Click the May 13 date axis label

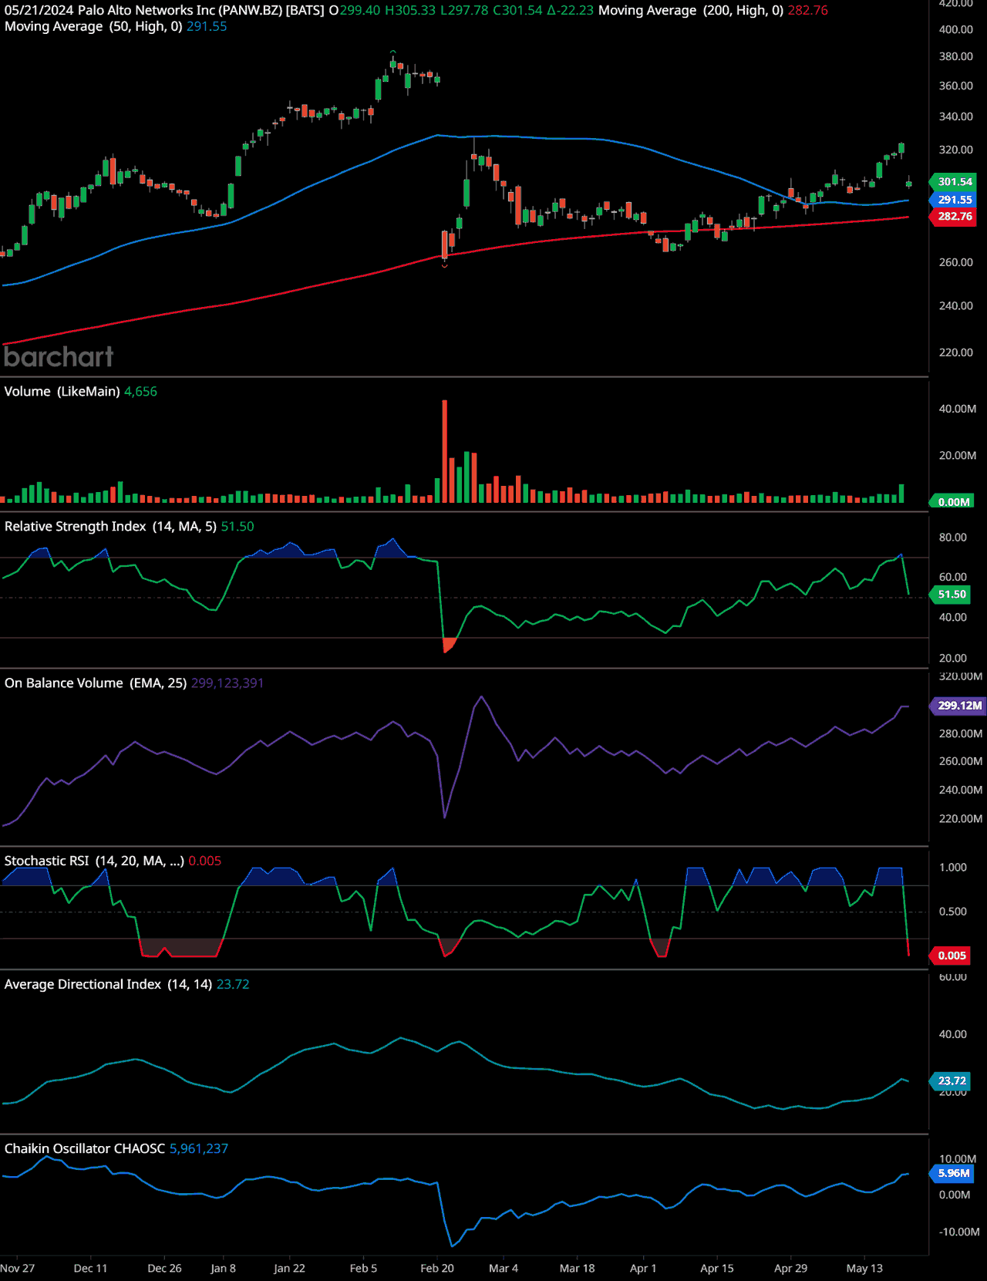pyautogui.click(x=864, y=1269)
